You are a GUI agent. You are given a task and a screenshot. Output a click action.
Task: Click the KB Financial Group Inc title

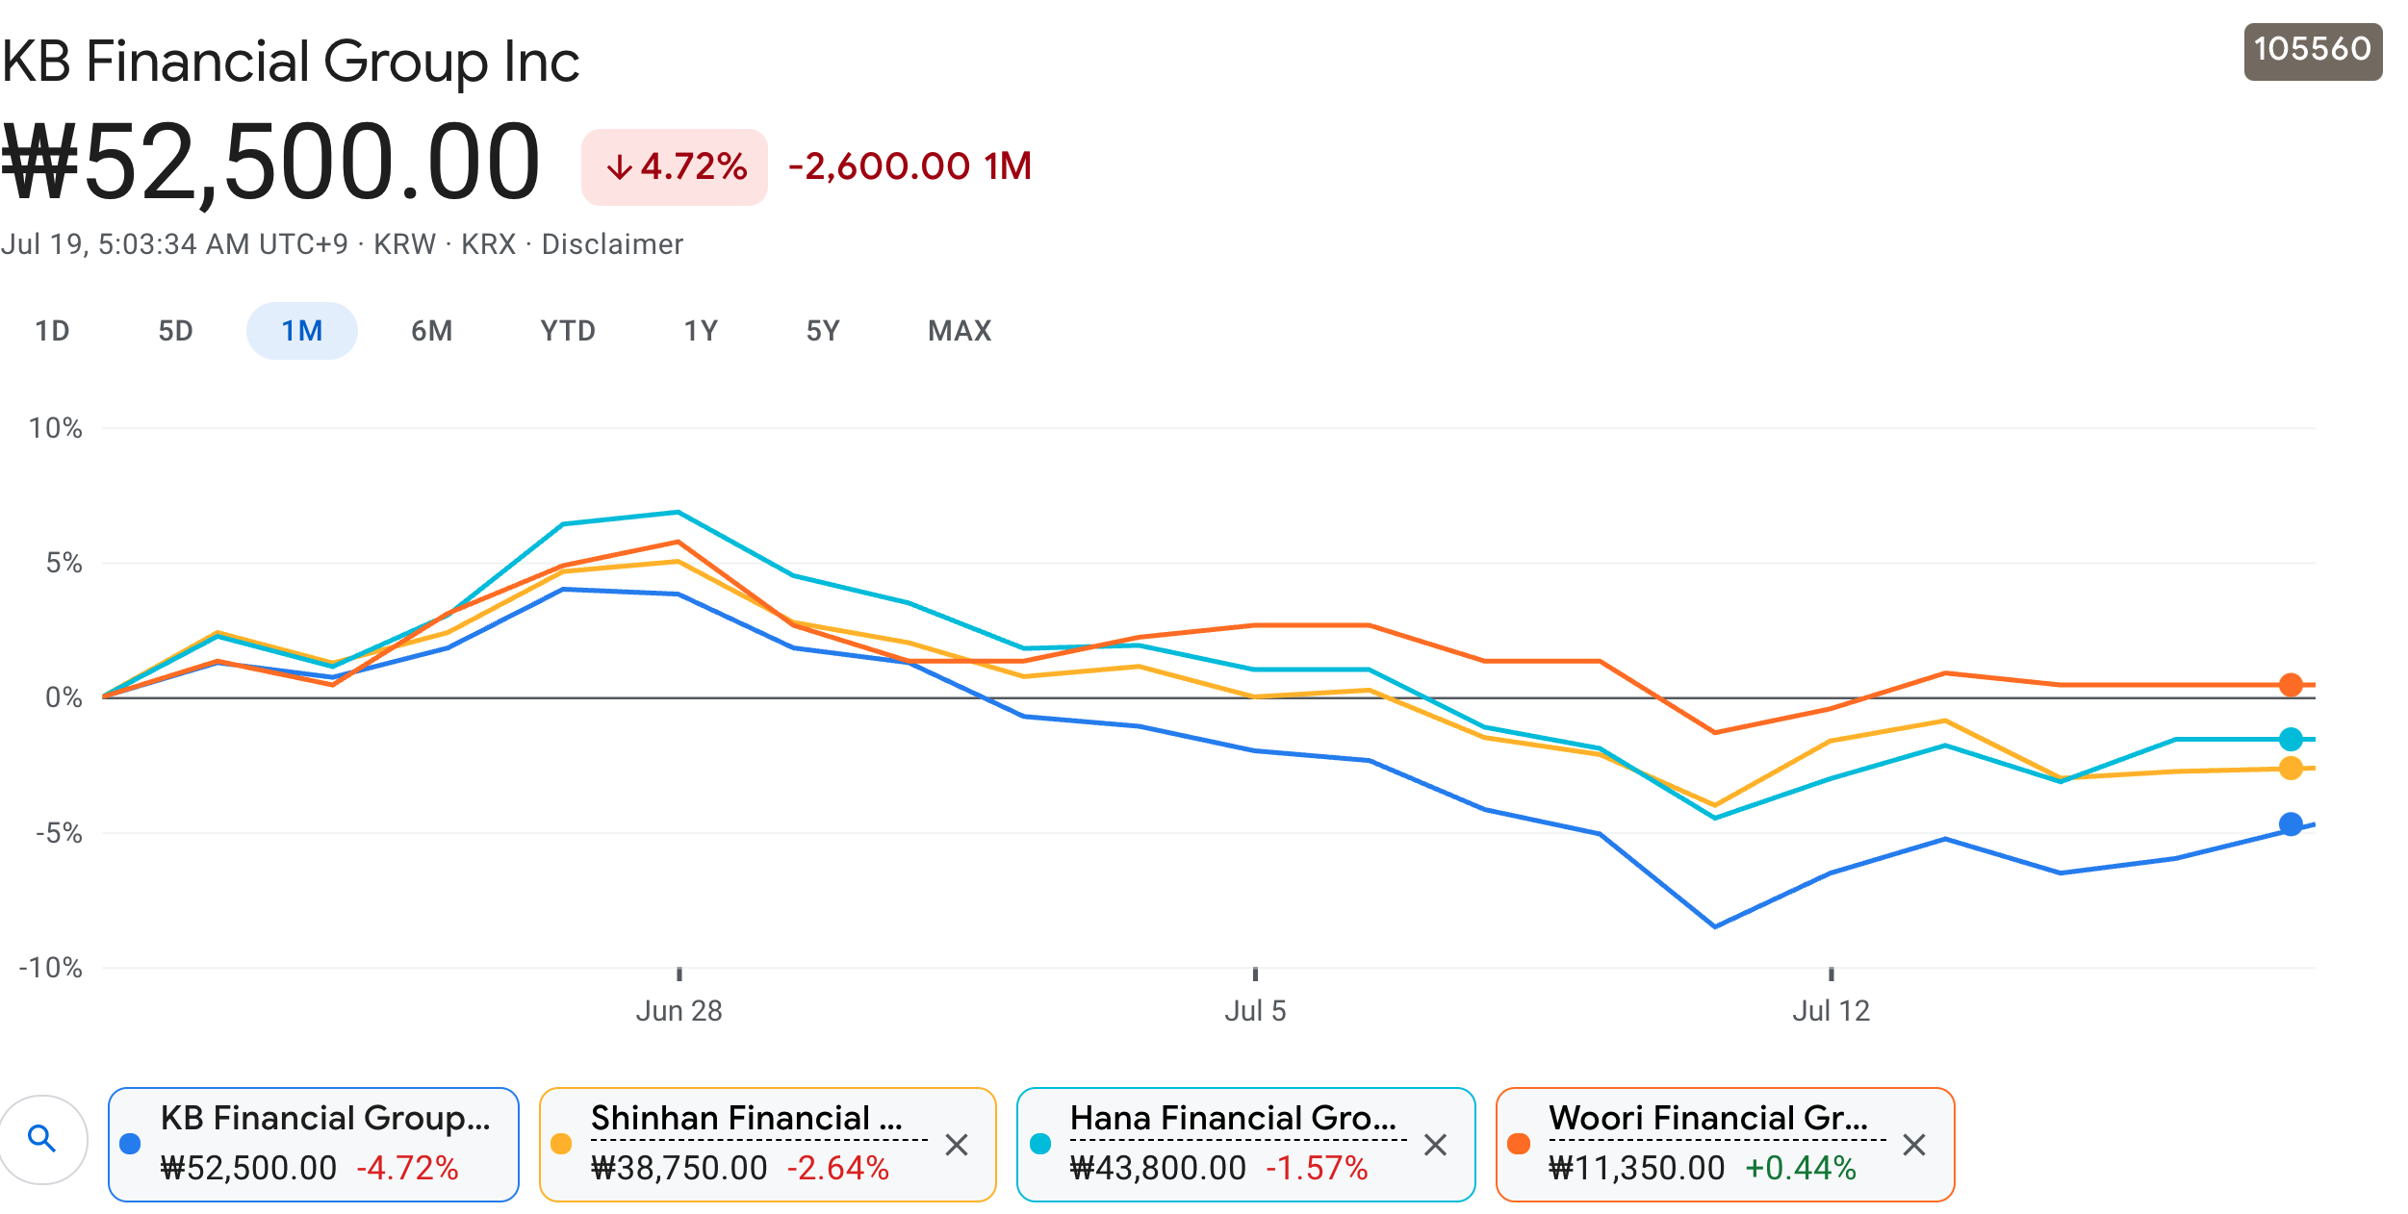(x=290, y=62)
